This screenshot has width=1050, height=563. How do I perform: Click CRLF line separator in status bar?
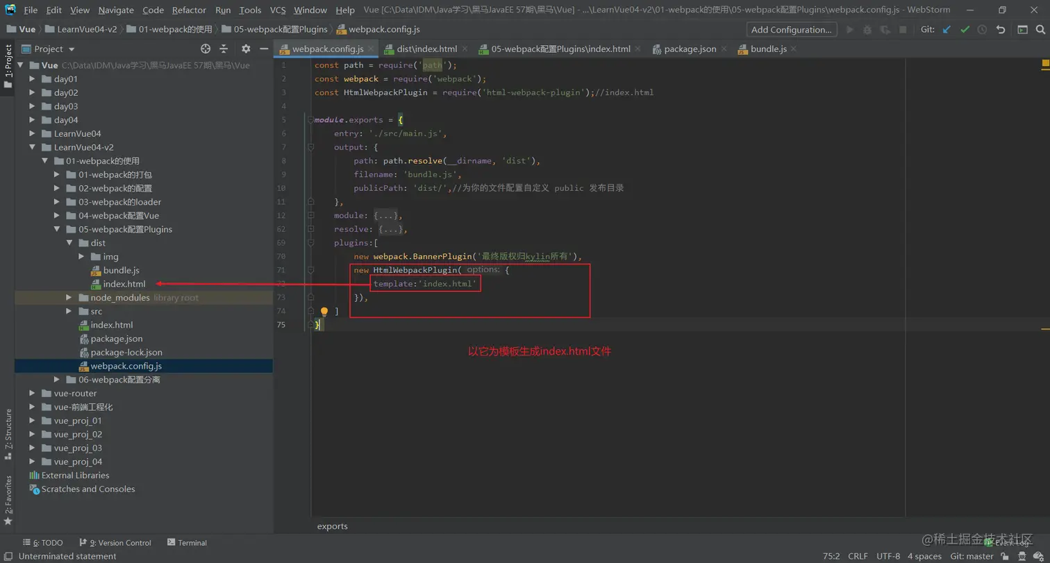tap(858, 556)
